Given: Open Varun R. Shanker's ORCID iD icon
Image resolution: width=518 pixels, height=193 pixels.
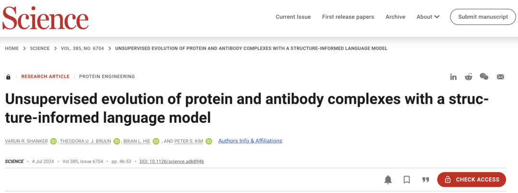Looking at the screenshot, I should point(54,141).
